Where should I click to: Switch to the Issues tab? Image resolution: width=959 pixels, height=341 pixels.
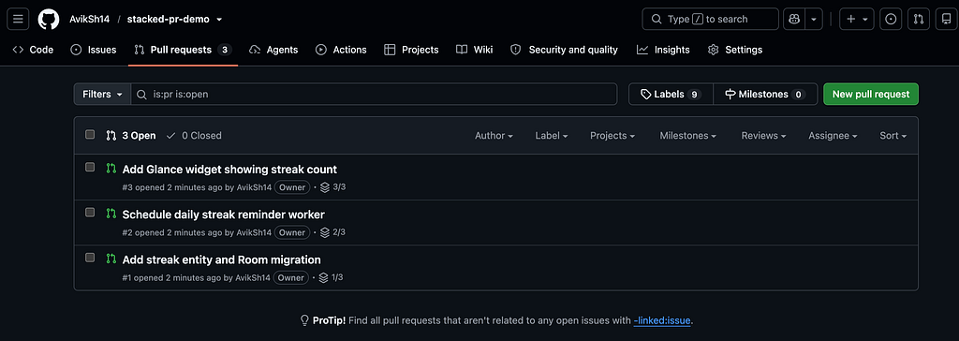(94, 50)
